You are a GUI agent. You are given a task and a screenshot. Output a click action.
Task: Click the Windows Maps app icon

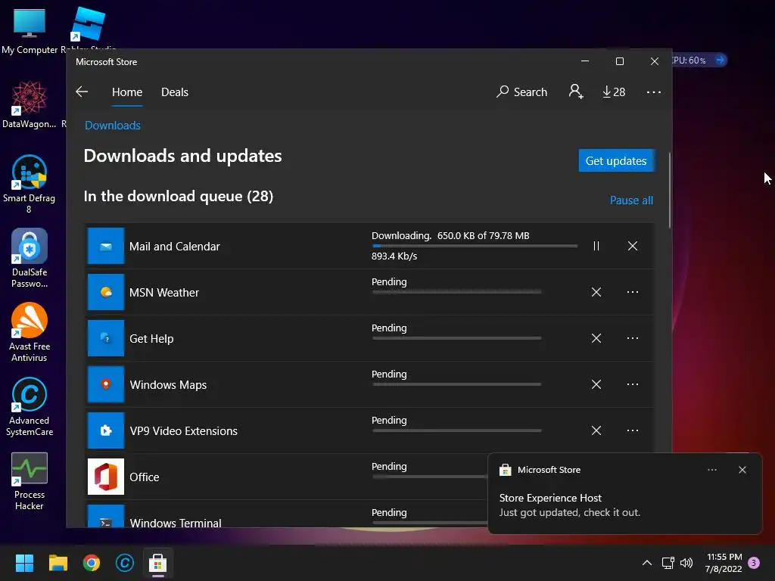(106, 384)
